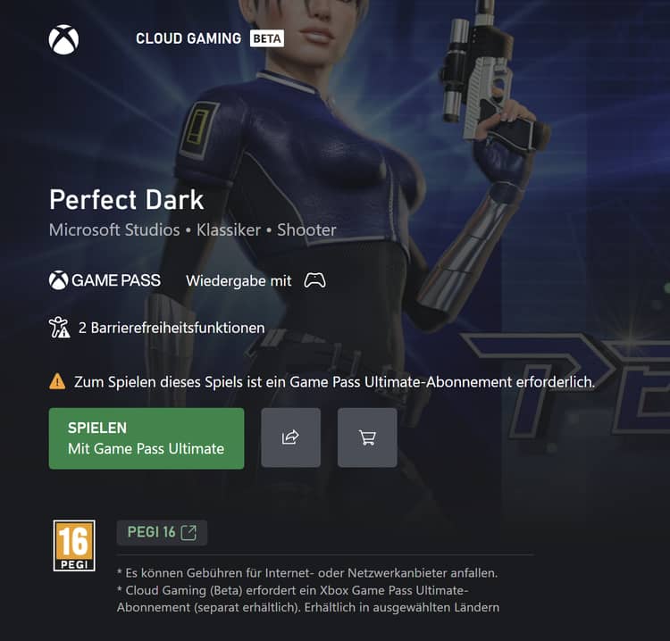Viewport: 670px width, 641px height.
Task: Open the PEGI 16 external link
Action: tap(162, 532)
